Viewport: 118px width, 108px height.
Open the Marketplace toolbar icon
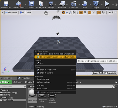41,5
